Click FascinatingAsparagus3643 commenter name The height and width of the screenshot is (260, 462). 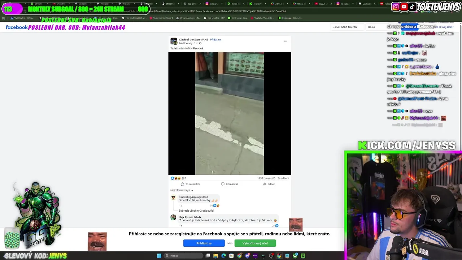point(193,197)
